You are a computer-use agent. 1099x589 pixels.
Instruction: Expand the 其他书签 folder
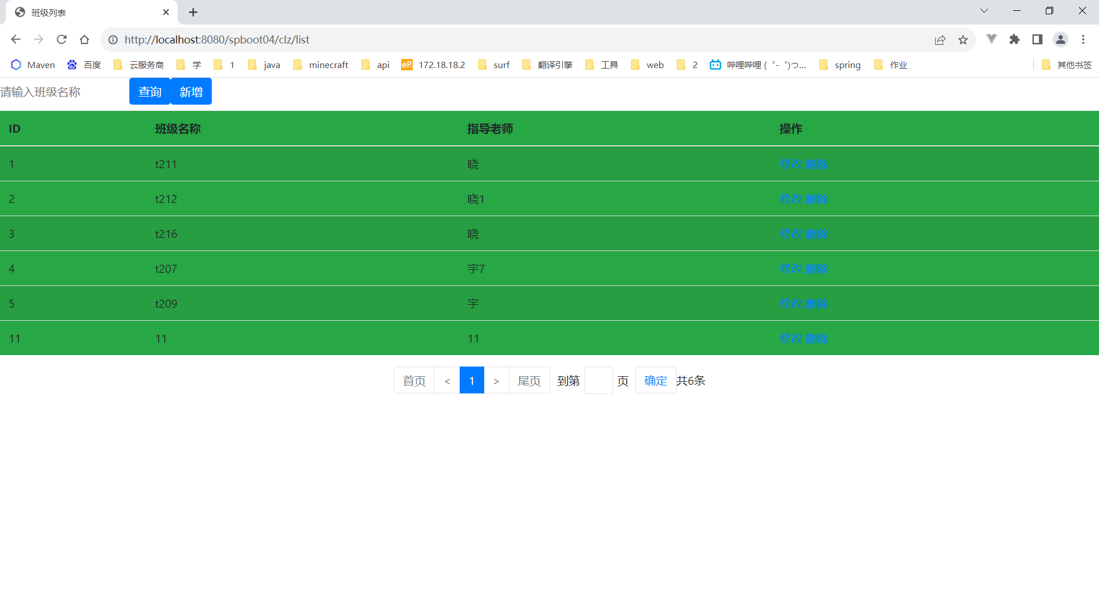pyautogui.click(x=1066, y=65)
